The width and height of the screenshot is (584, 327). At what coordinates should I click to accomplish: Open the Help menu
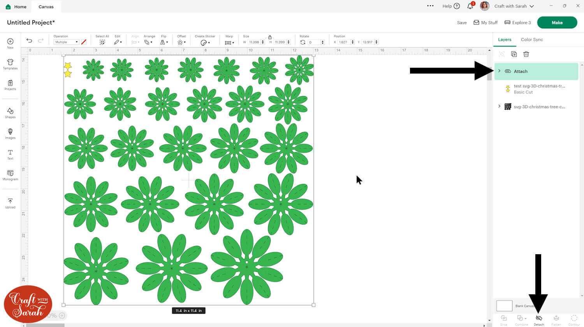451,6
